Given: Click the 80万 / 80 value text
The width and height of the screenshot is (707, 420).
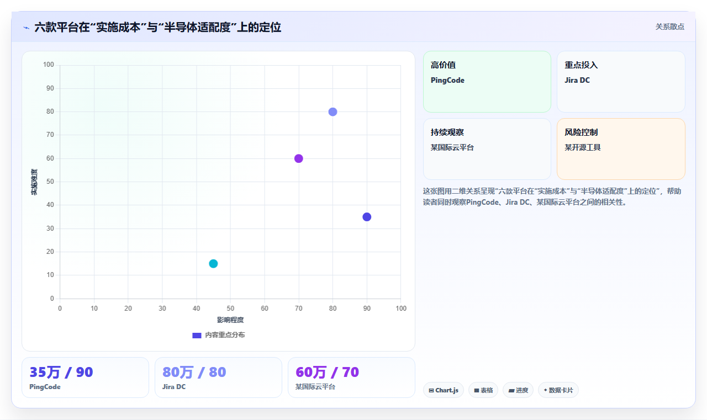Looking at the screenshot, I should coord(194,373).
